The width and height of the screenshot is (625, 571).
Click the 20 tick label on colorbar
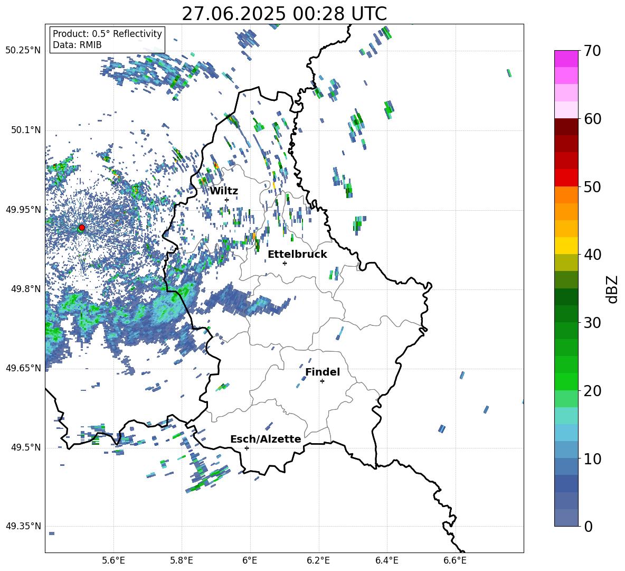(x=592, y=390)
